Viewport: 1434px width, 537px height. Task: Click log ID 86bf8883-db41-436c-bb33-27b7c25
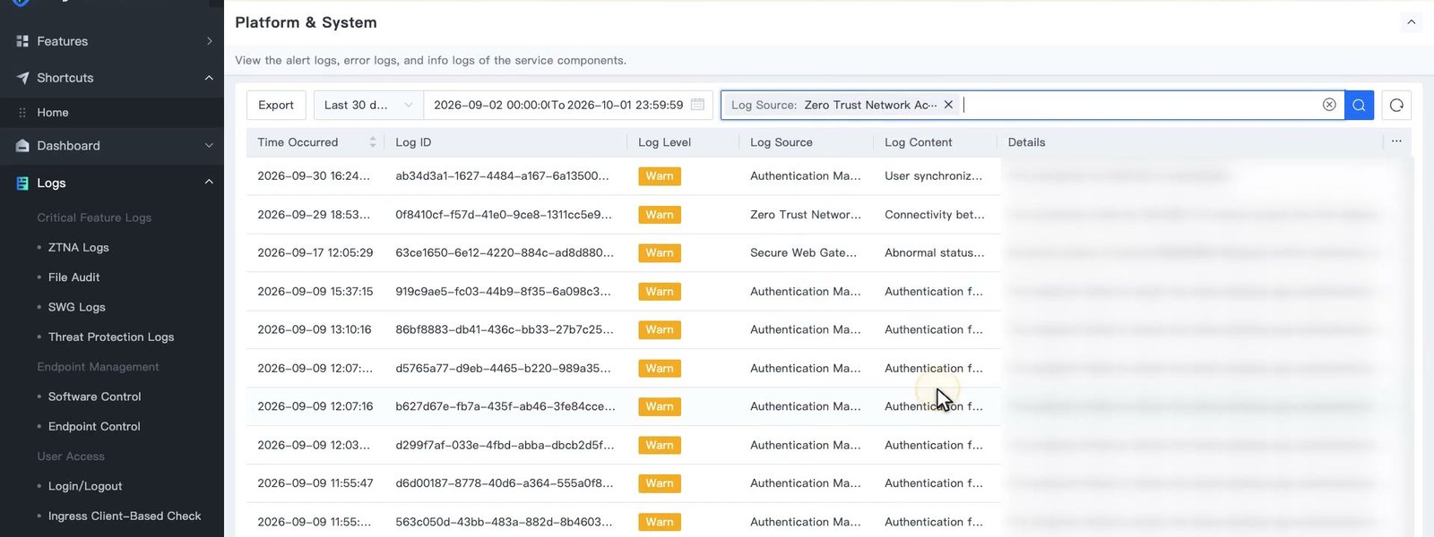coord(505,330)
